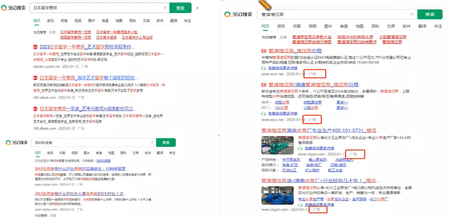Switch to 翻译 tab in 日本留学费用 panel
Image resolution: width=451 pixels, height=217 pixels.
pos(174,21)
